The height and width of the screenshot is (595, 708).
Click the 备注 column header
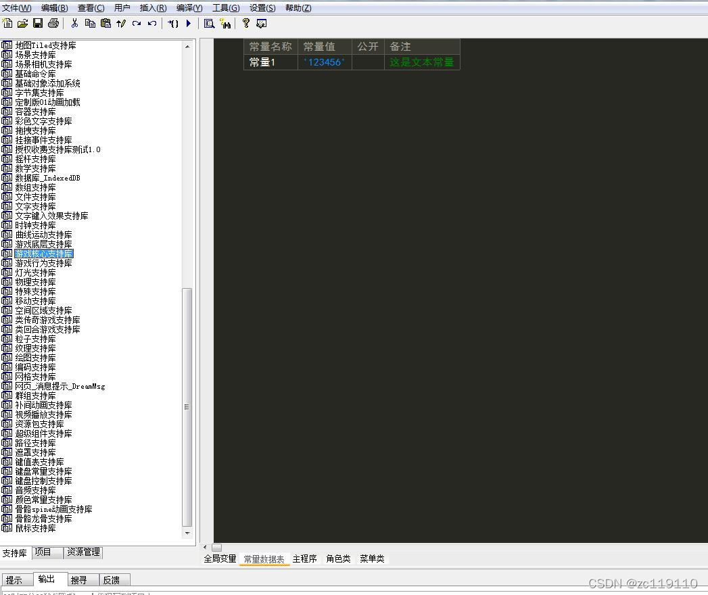[422, 47]
